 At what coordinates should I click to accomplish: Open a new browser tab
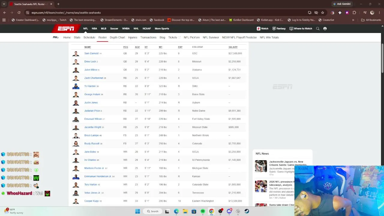[58, 4]
